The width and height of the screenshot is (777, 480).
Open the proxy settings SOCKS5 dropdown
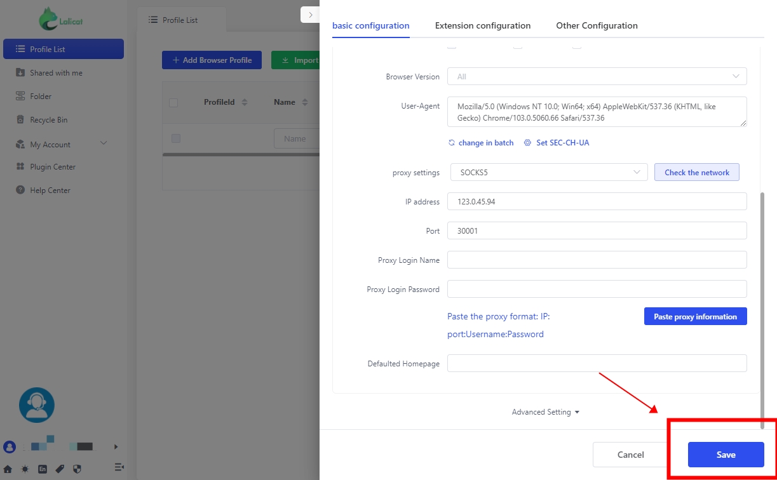[548, 172]
